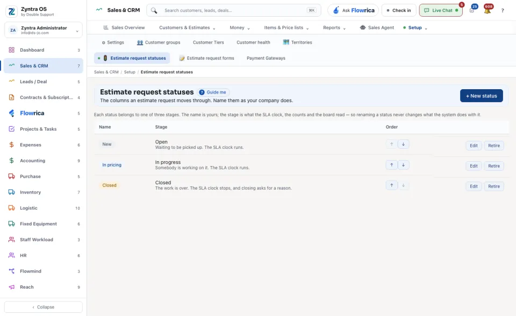Retire the In pricing status

493,166
